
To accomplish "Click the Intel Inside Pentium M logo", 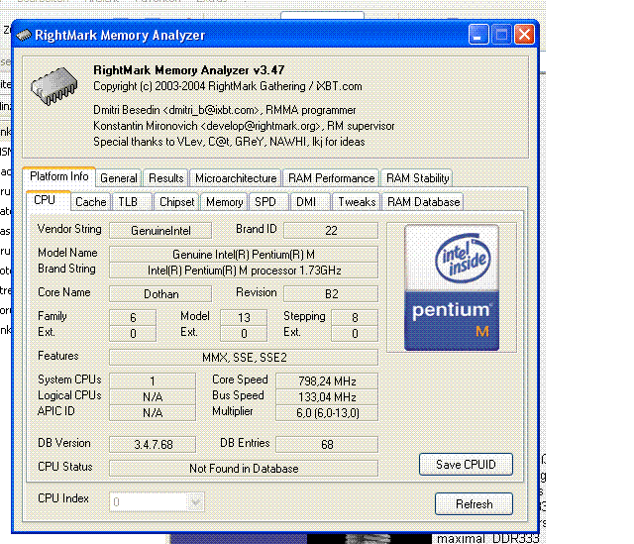I will 452,287.
